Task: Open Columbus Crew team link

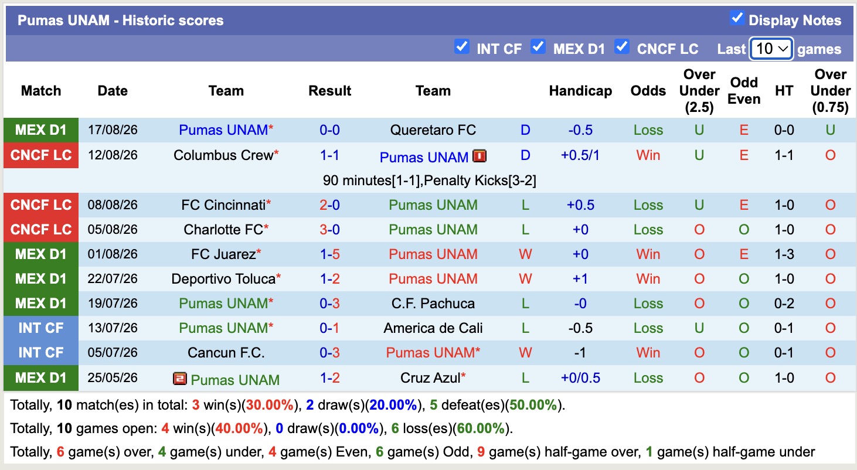Action: 223,155
